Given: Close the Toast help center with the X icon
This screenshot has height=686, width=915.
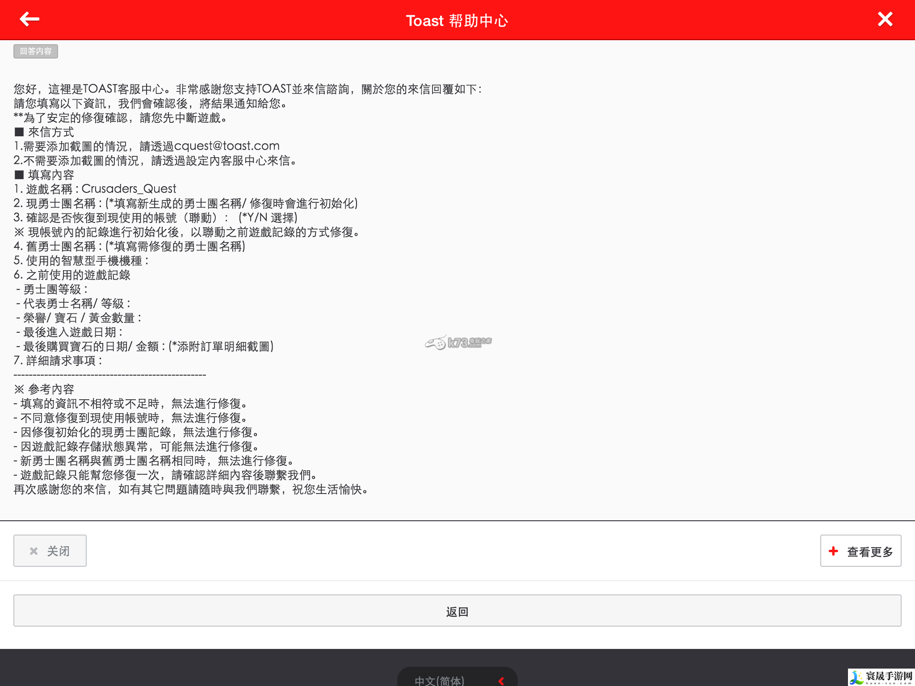Looking at the screenshot, I should click(x=885, y=19).
